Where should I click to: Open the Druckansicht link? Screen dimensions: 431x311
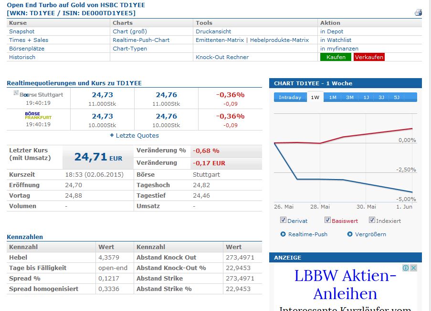[213, 31]
